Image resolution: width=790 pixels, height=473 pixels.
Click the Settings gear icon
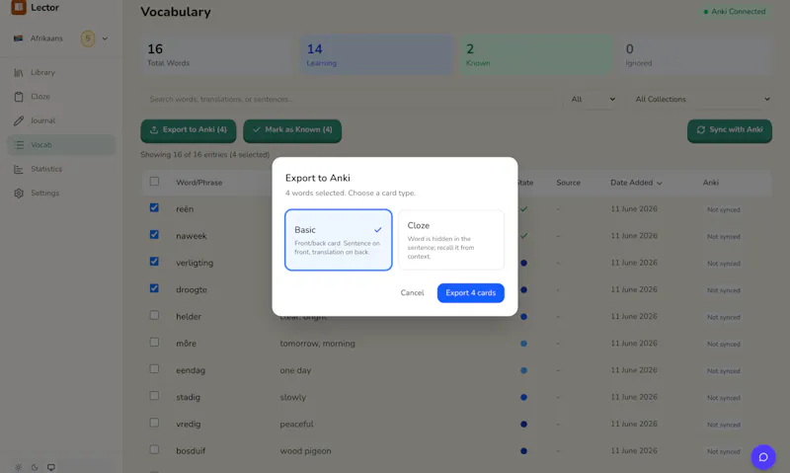[x=19, y=194]
